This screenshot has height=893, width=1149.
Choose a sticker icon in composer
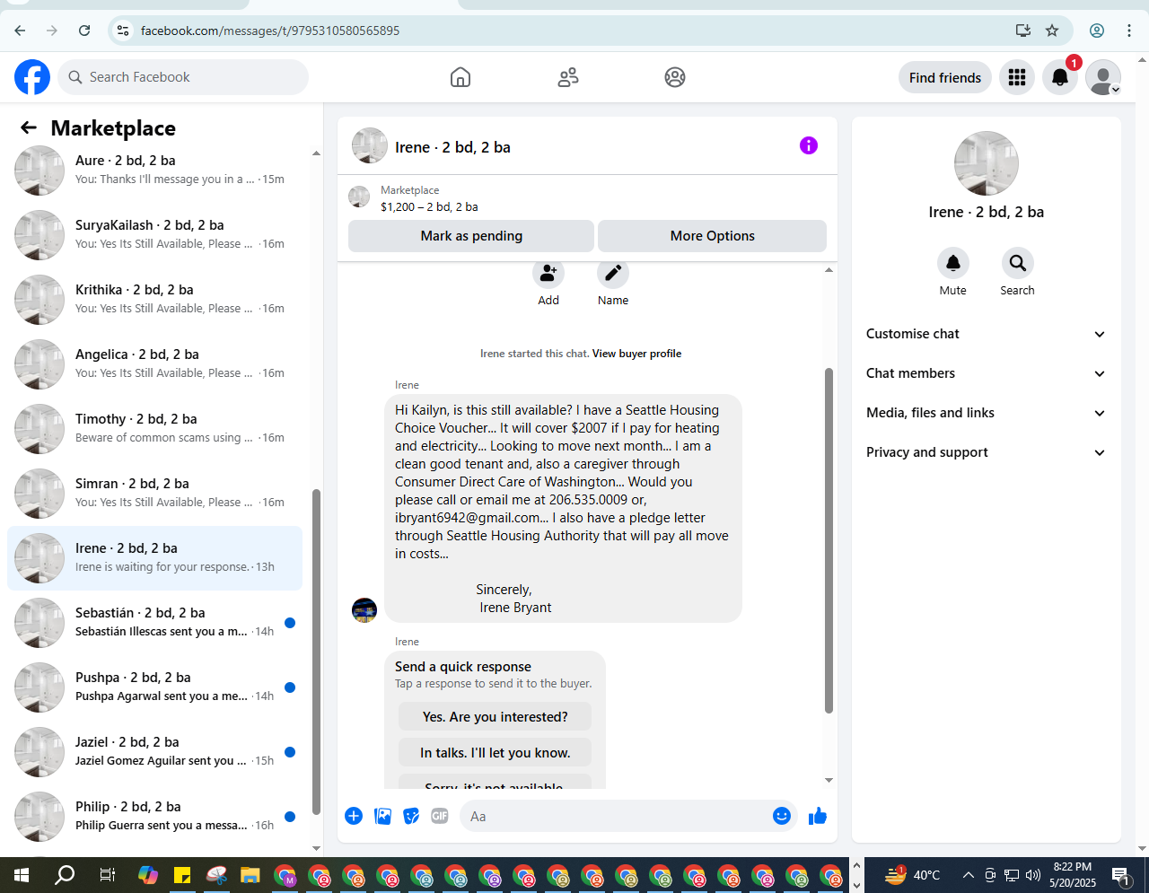click(411, 816)
